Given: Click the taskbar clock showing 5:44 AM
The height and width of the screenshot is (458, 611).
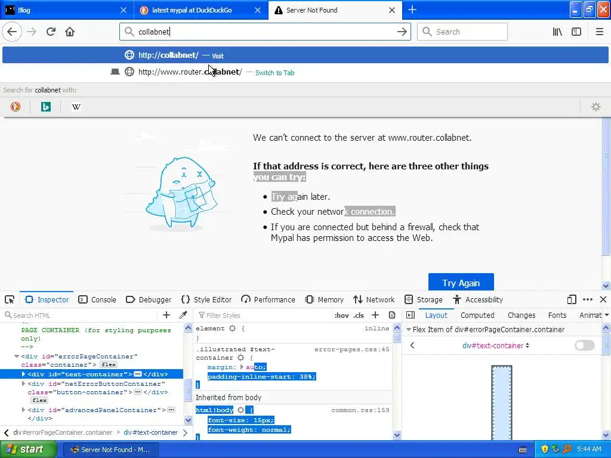Looking at the screenshot, I should 589,449.
